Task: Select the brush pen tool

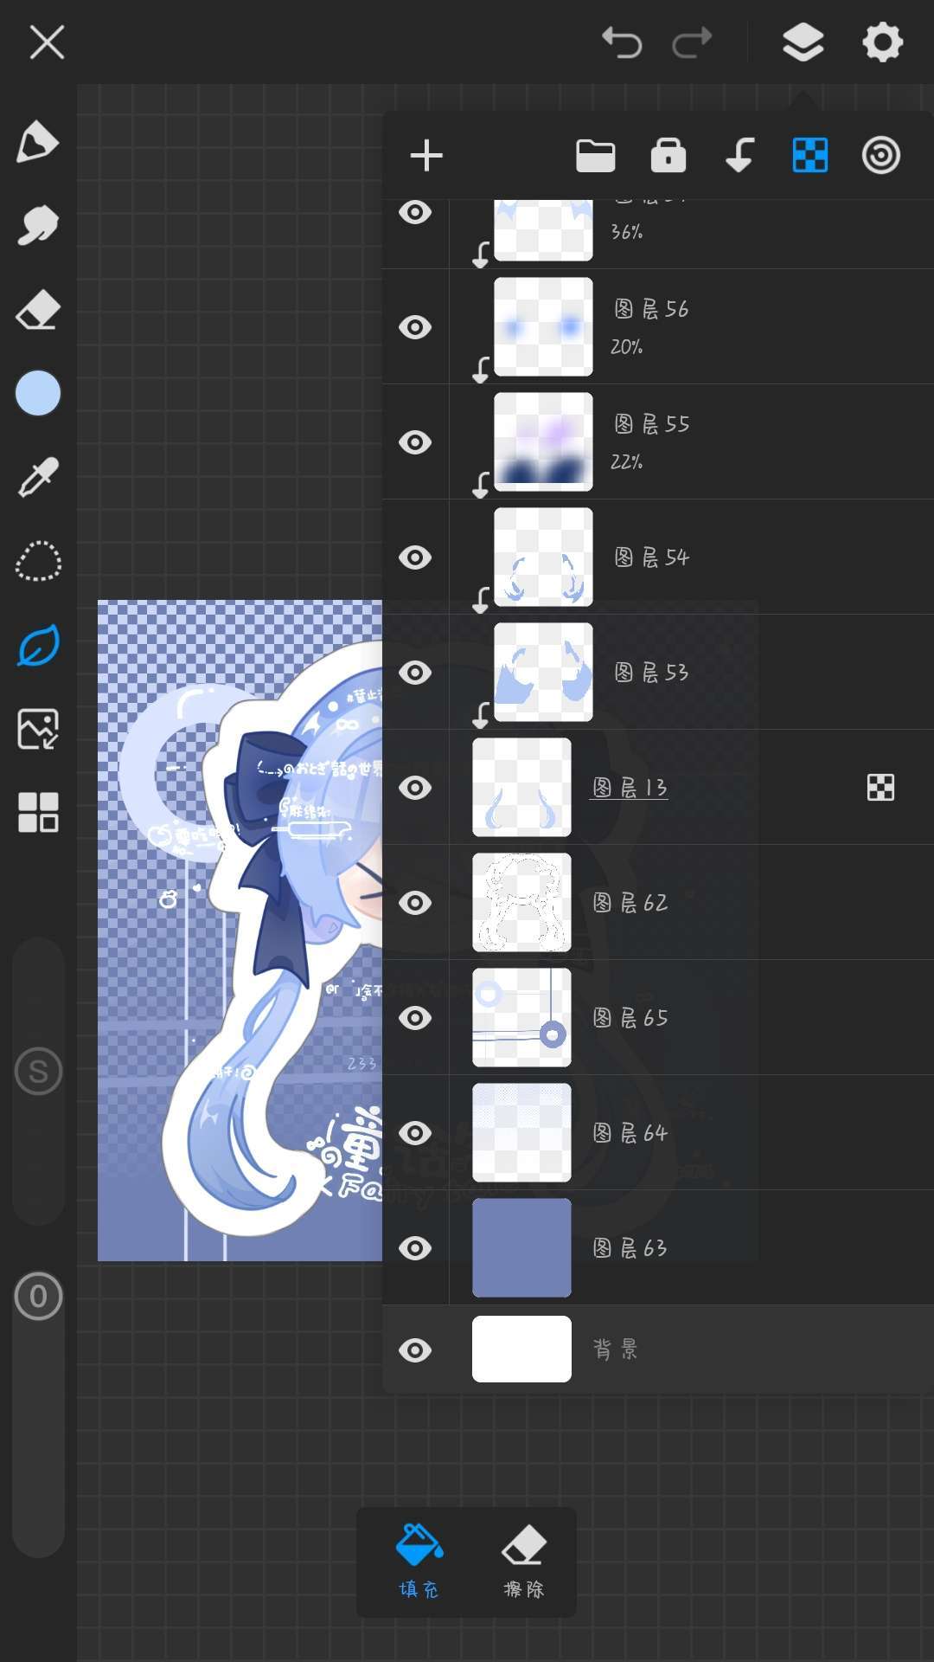Action: [x=37, y=142]
